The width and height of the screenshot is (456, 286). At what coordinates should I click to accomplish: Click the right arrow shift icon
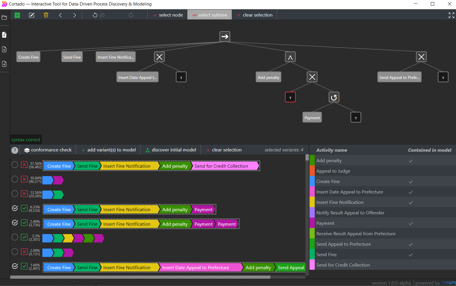(75, 15)
